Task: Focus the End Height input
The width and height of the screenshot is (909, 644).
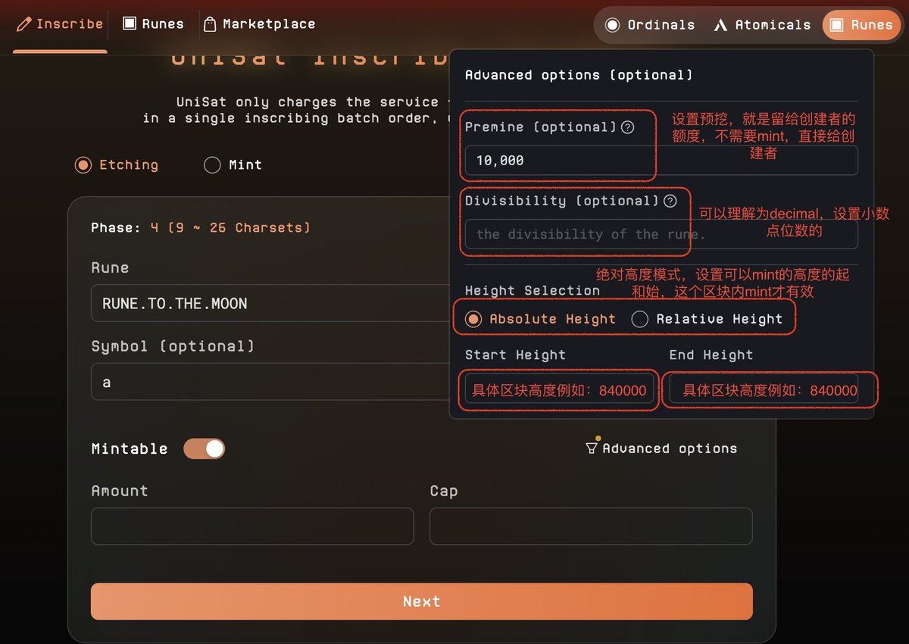Action: coord(764,390)
